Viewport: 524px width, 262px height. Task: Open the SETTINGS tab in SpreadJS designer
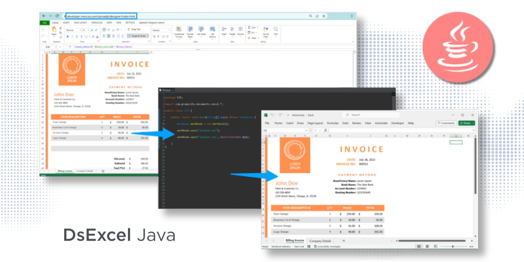(130, 23)
